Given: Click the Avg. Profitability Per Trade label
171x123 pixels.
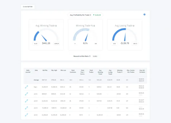Looking at the screenshot, I should pos(79,15).
